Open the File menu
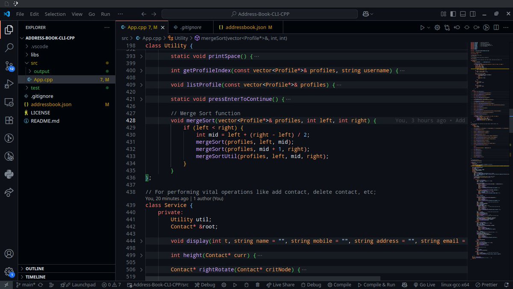This screenshot has height=289, width=513. click(20, 14)
